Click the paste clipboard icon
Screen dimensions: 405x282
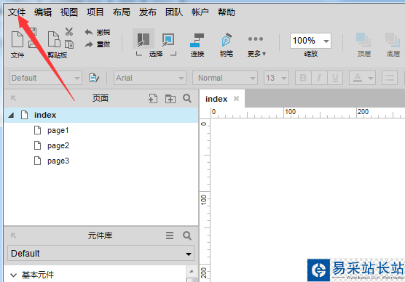tap(54, 39)
